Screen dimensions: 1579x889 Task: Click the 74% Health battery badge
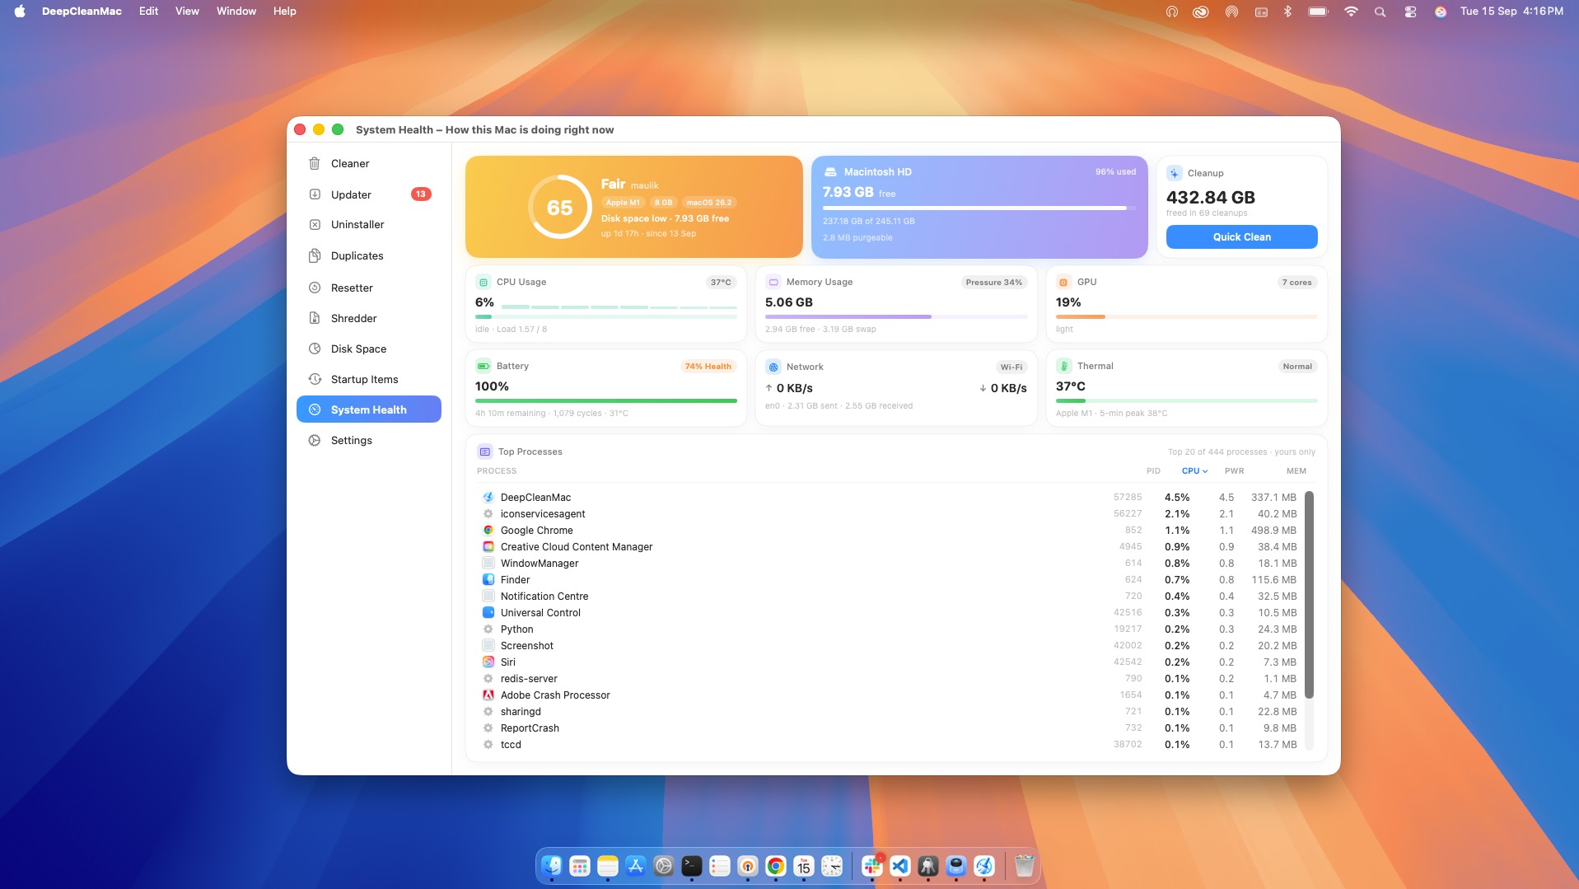(708, 367)
